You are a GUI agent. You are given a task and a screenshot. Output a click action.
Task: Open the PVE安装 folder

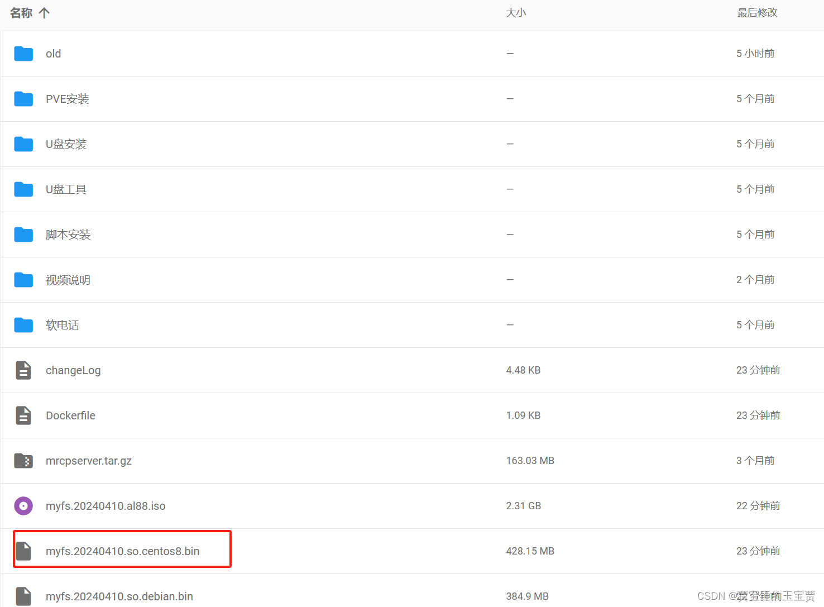click(68, 99)
